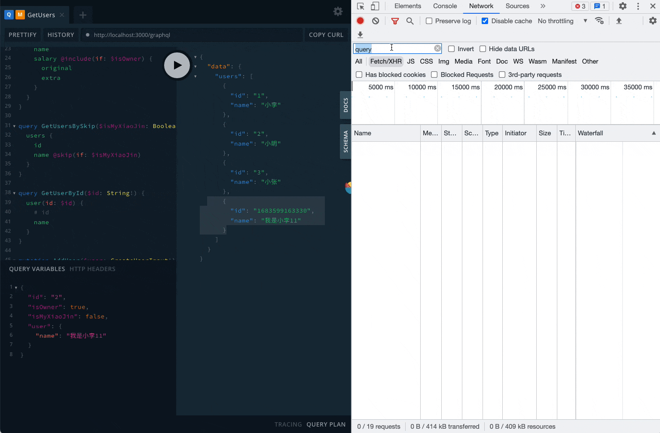
Task: Collapse the response "data" object arrow
Action: (196, 67)
